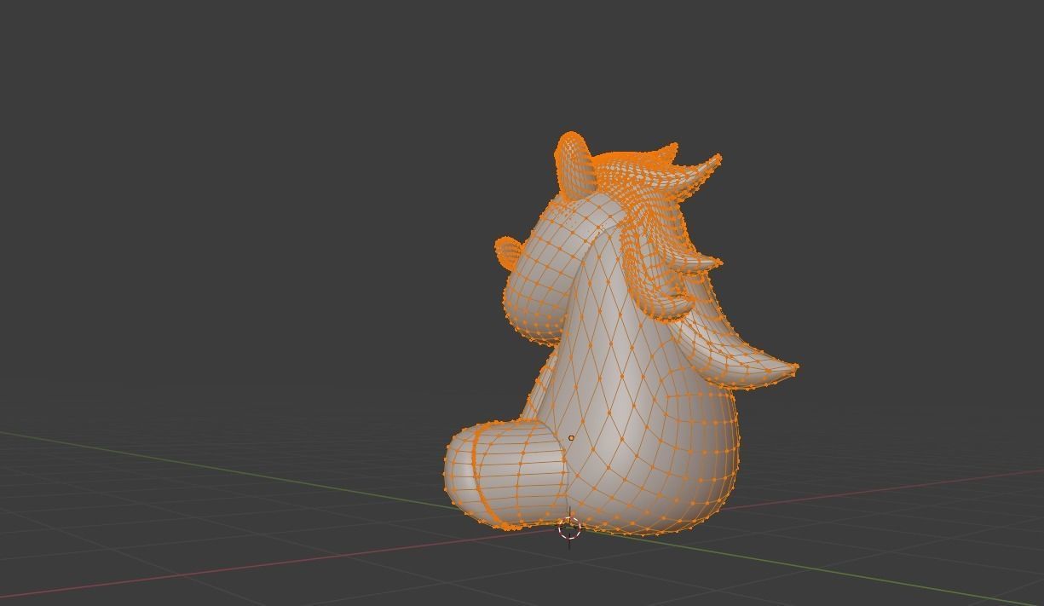Click the small ear on the model's left side
Viewport: 1044px width, 606px height.
click(509, 252)
